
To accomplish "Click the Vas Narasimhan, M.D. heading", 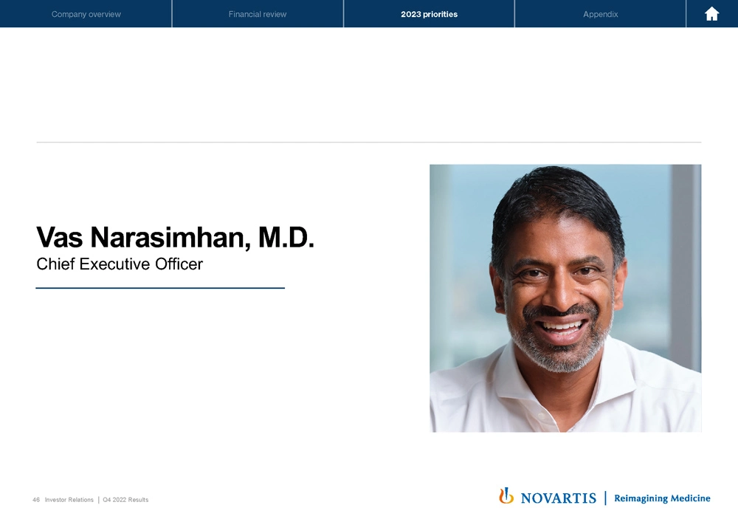I will (x=176, y=237).
